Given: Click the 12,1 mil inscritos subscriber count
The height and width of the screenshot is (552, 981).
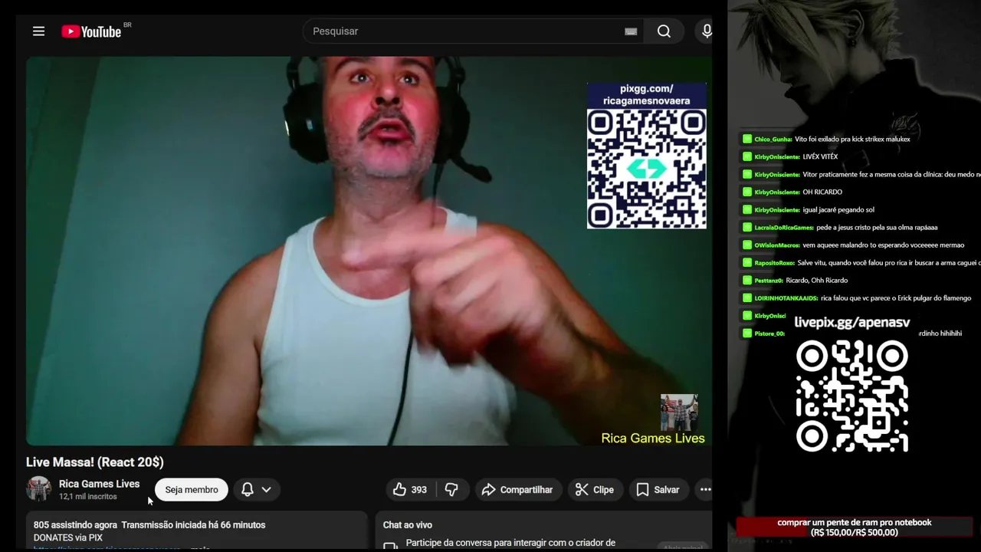Looking at the screenshot, I should [x=88, y=497].
